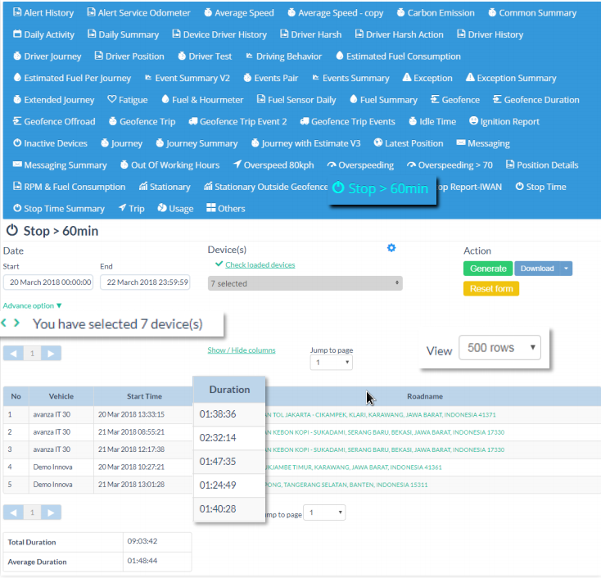Click the Fatigue heart icon

112,99
